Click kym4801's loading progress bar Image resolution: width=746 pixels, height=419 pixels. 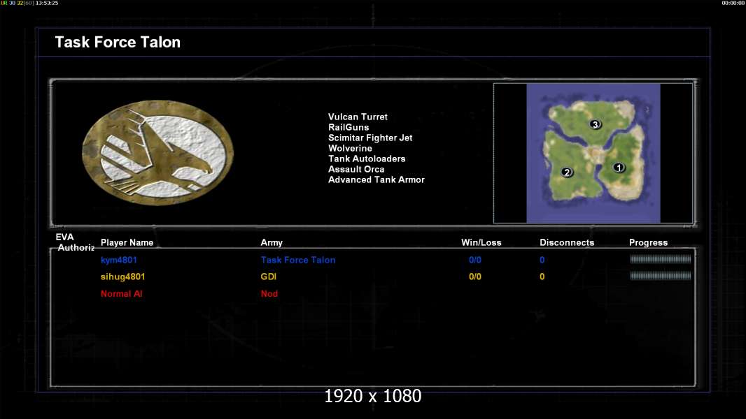click(x=661, y=259)
